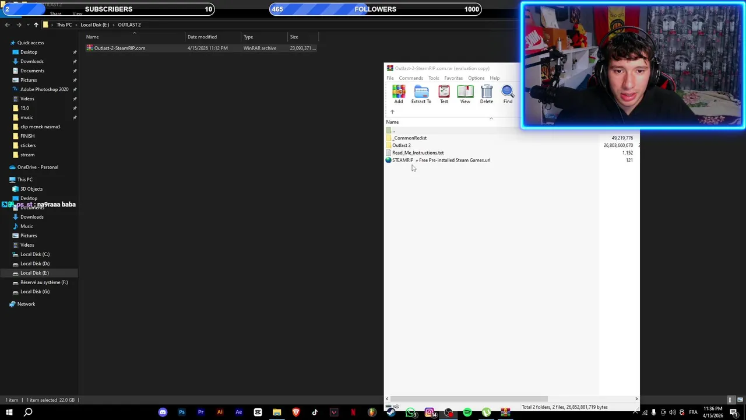This screenshot has height=420, width=746.
Task: Open stream folder in sidebar
Action: click(x=27, y=155)
